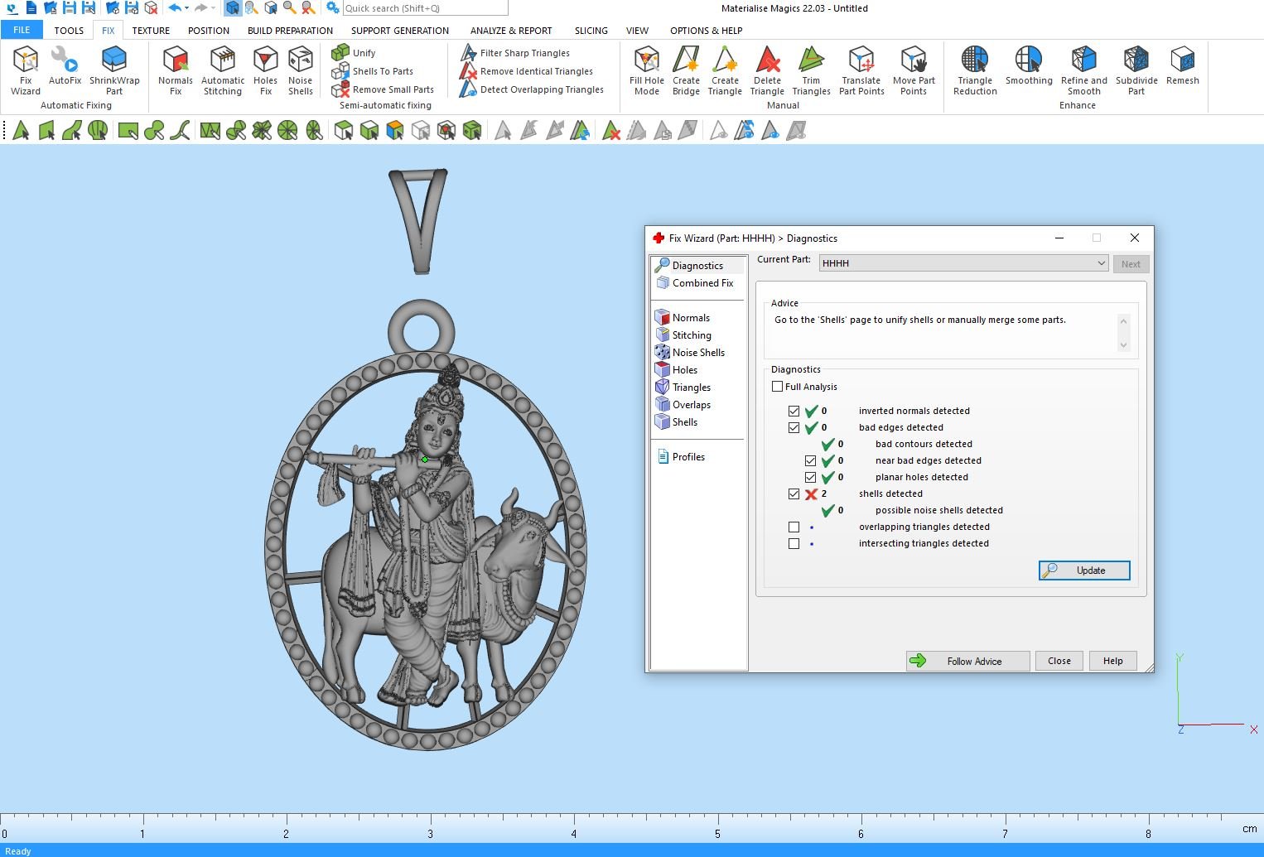Activate the Delete Triangle tool
Image resolution: width=1264 pixels, height=857 pixels.
[767, 70]
